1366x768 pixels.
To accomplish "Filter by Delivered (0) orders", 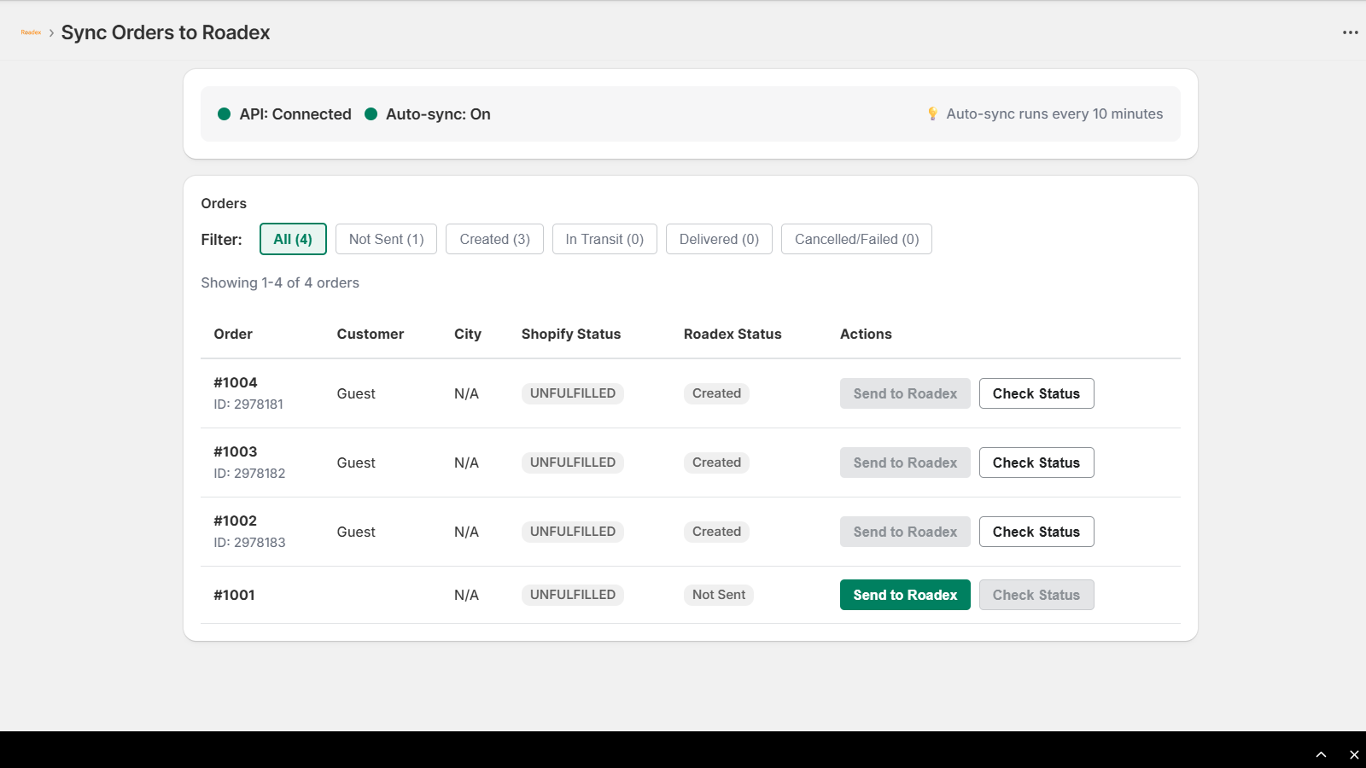I will coord(719,239).
